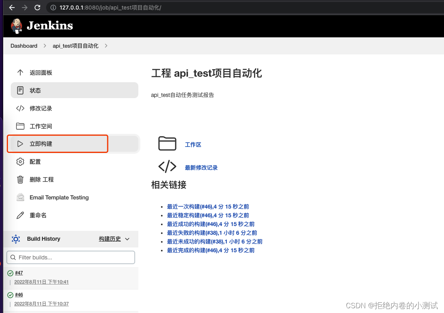Select the 重命名 pencil icon

[x=20, y=215]
